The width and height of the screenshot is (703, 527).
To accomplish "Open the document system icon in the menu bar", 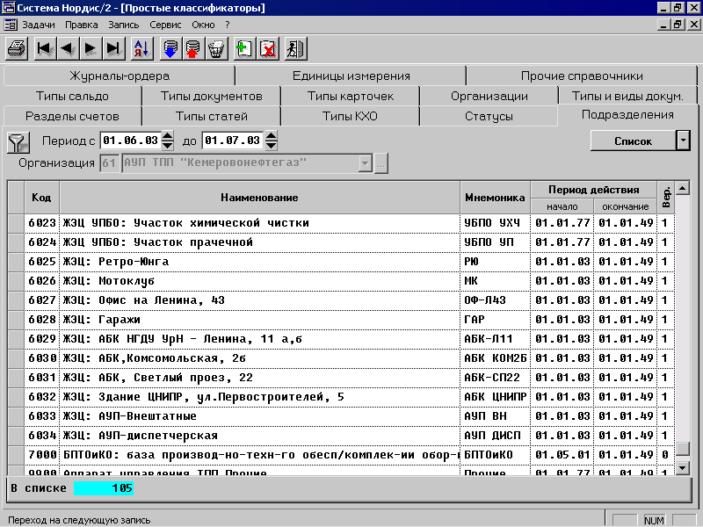I will pyautogui.click(x=11, y=25).
